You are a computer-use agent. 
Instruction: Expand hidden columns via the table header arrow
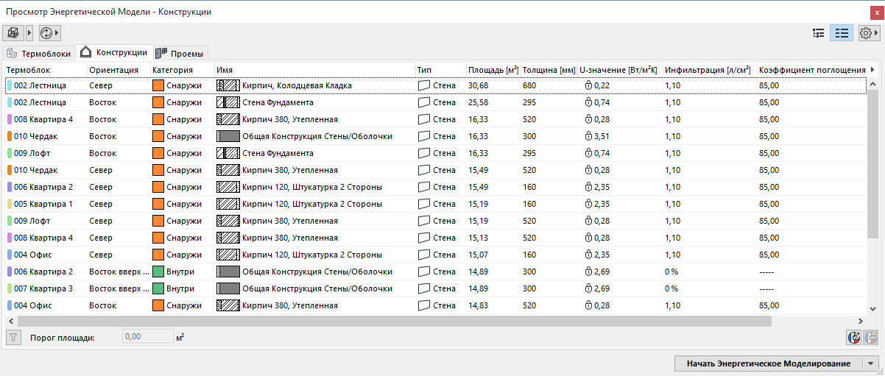pyautogui.click(x=873, y=70)
